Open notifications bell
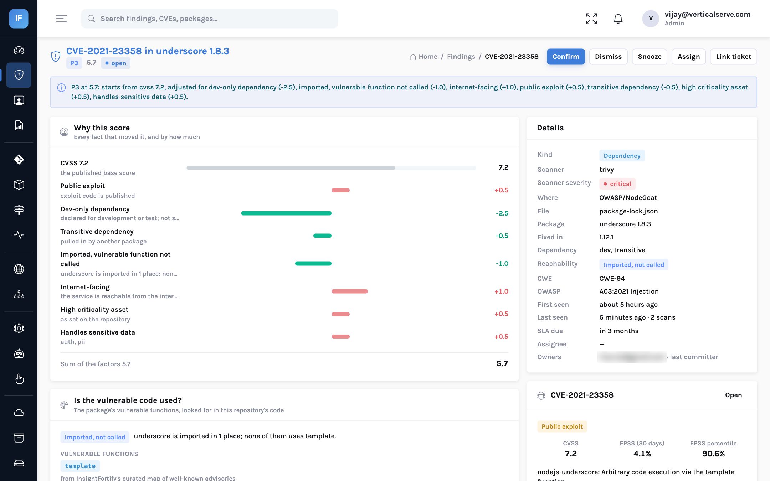Image resolution: width=770 pixels, height=481 pixels. [618, 19]
